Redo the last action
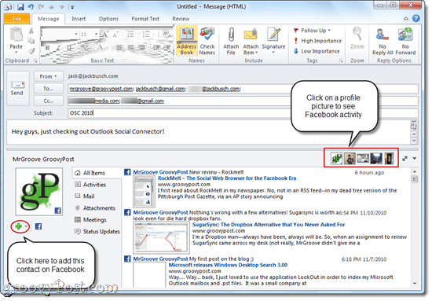The height and width of the screenshot is (301, 432). click(42, 7)
